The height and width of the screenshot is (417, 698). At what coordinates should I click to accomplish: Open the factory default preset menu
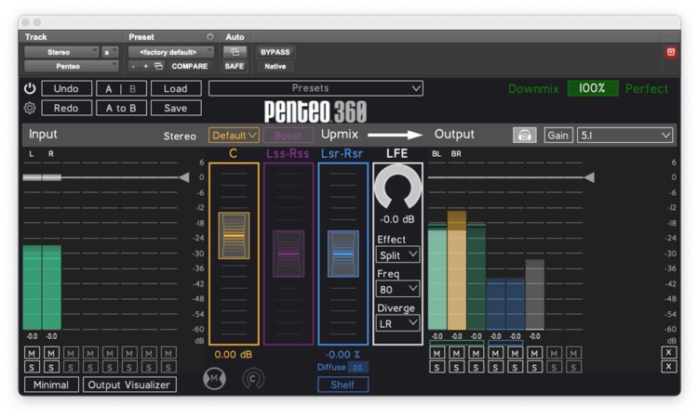pos(170,52)
